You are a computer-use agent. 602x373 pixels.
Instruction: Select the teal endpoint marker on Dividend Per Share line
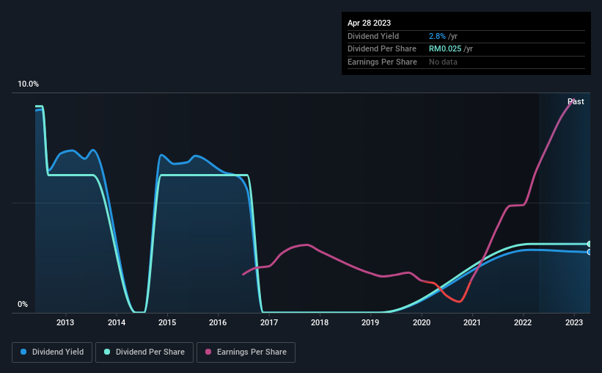[590, 244]
